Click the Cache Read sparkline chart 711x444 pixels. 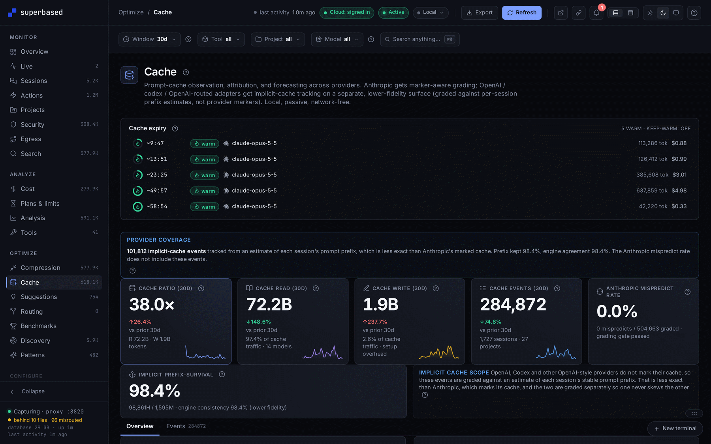point(322,352)
